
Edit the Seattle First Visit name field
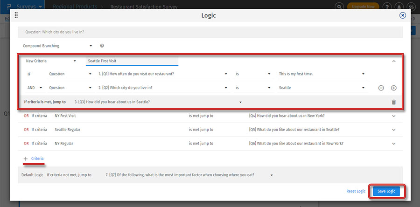[x=132, y=61]
